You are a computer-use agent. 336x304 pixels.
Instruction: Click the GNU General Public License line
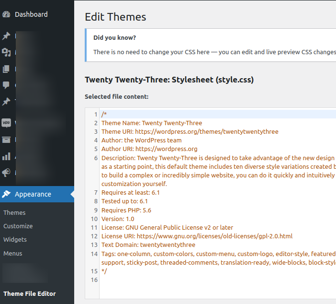click(167, 227)
